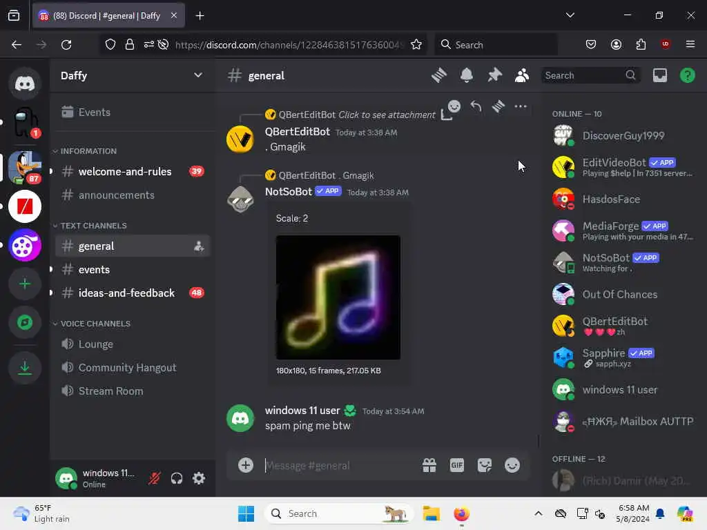Open the GIF picker
This screenshot has width=707, height=530.
[457, 465]
